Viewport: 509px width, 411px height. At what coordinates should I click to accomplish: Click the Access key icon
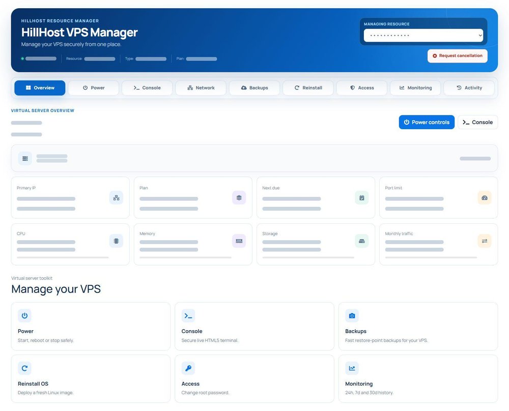tap(188, 368)
